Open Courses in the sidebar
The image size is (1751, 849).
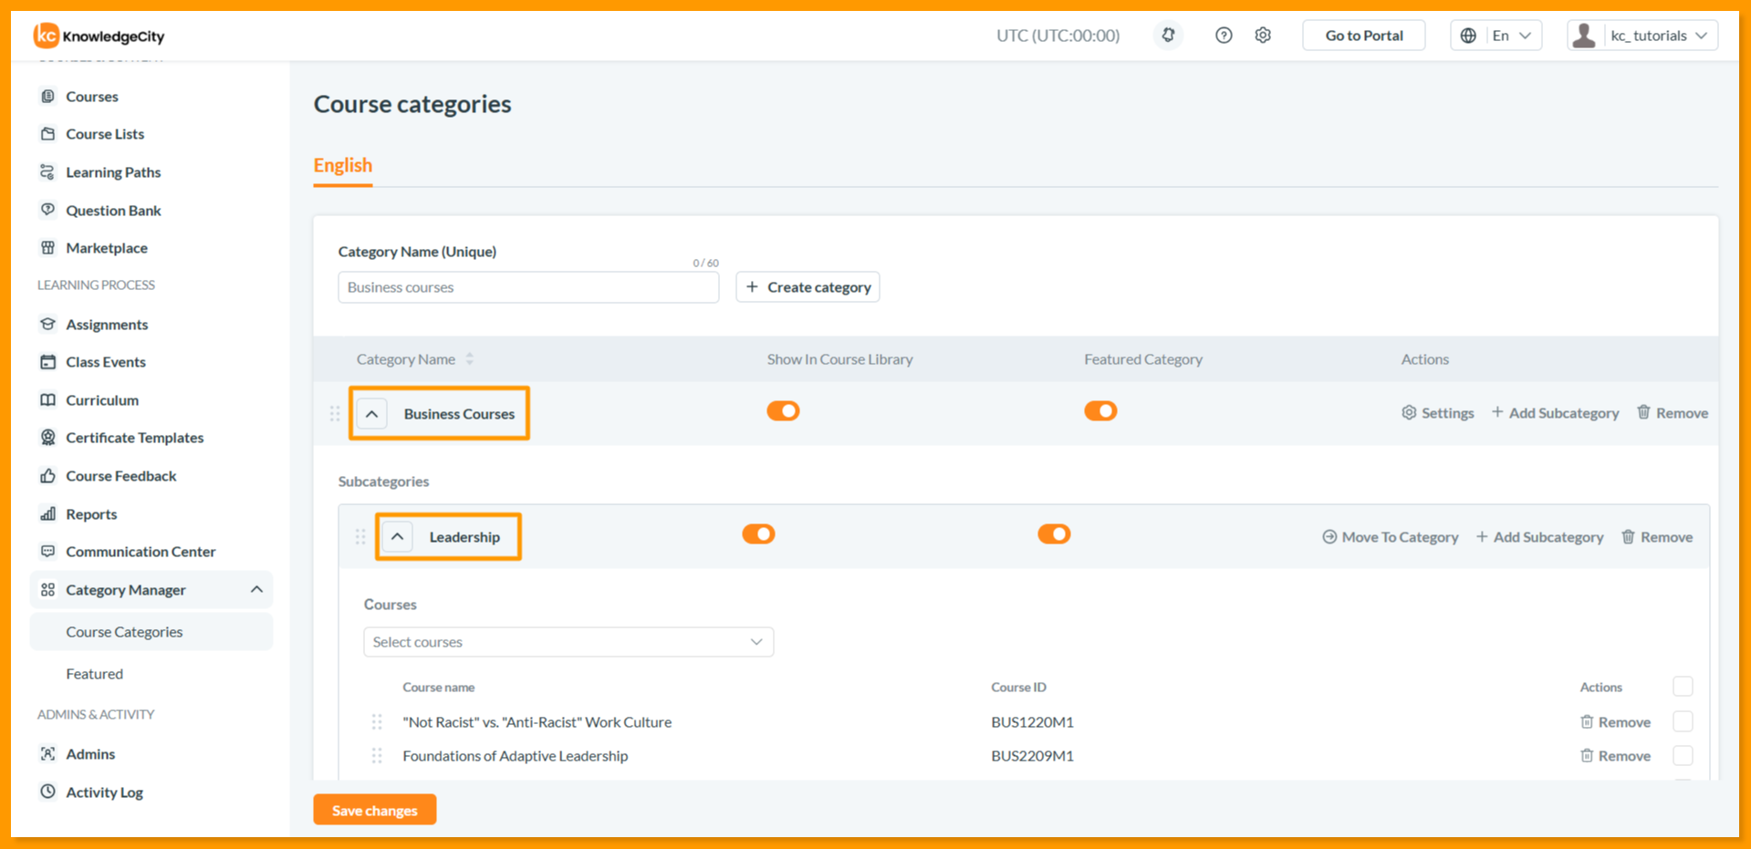92,97
